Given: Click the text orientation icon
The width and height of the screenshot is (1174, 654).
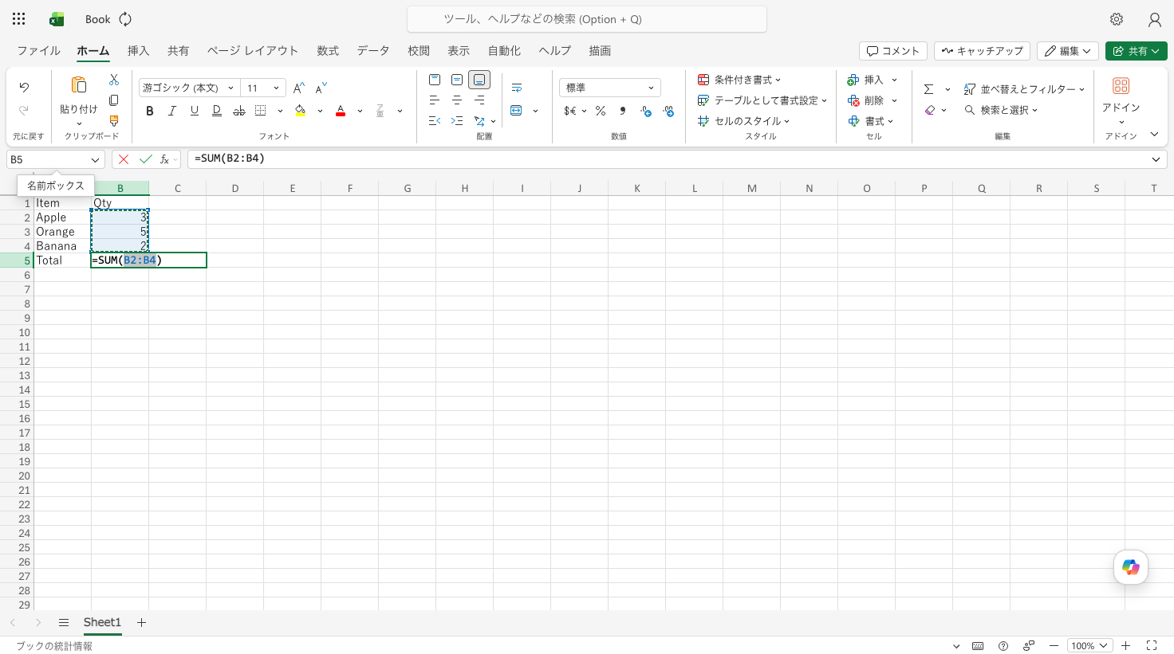Looking at the screenshot, I should (479, 121).
